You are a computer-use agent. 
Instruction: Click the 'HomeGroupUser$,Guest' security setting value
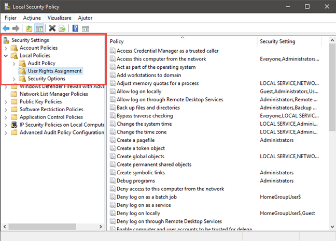tap(287, 213)
